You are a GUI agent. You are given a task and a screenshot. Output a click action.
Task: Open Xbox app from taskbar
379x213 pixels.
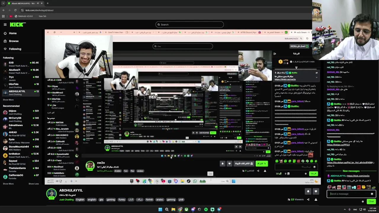tap(186, 209)
